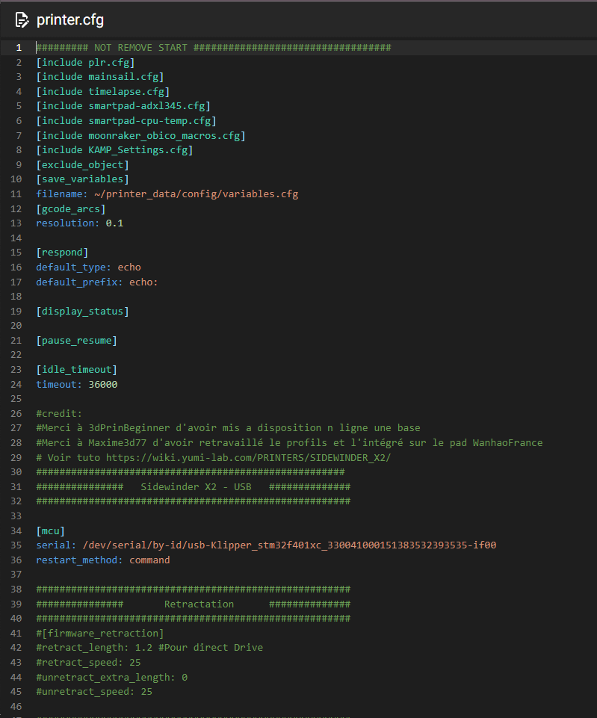This screenshot has height=718, width=597.
Task: Click line number 1 in the gutter
Action: click(x=19, y=48)
